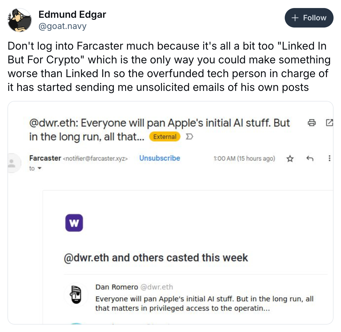Reply to the Farcaster email
The height and width of the screenshot is (332, 341).
[310, 158]
